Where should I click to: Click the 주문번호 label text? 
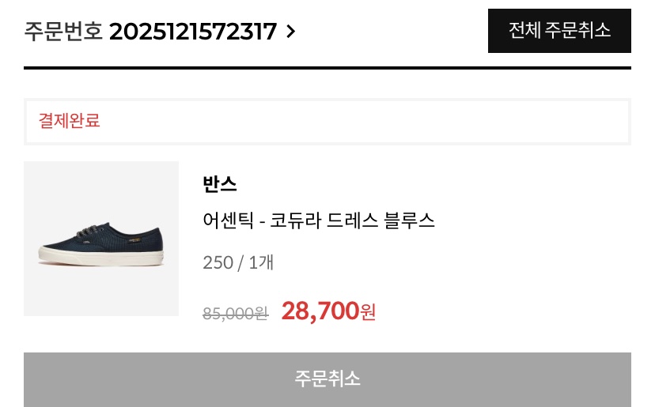pyautogui.click(x=63, y=32)
